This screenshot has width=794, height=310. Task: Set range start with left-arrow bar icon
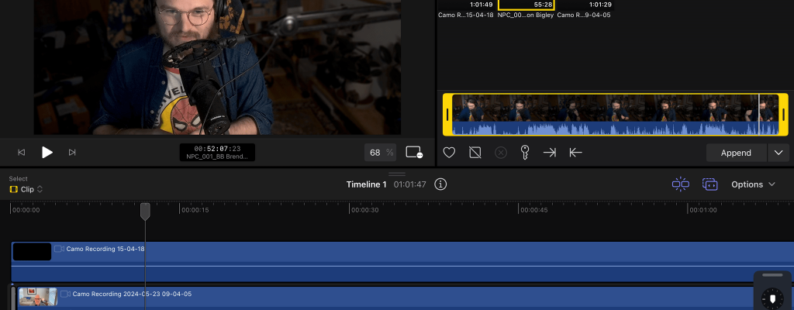tap(575, 153)
